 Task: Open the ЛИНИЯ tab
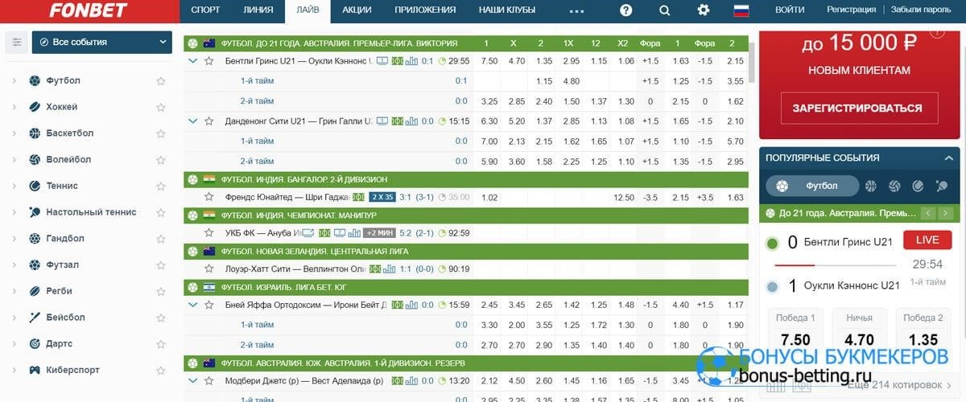tap(258, 10)
